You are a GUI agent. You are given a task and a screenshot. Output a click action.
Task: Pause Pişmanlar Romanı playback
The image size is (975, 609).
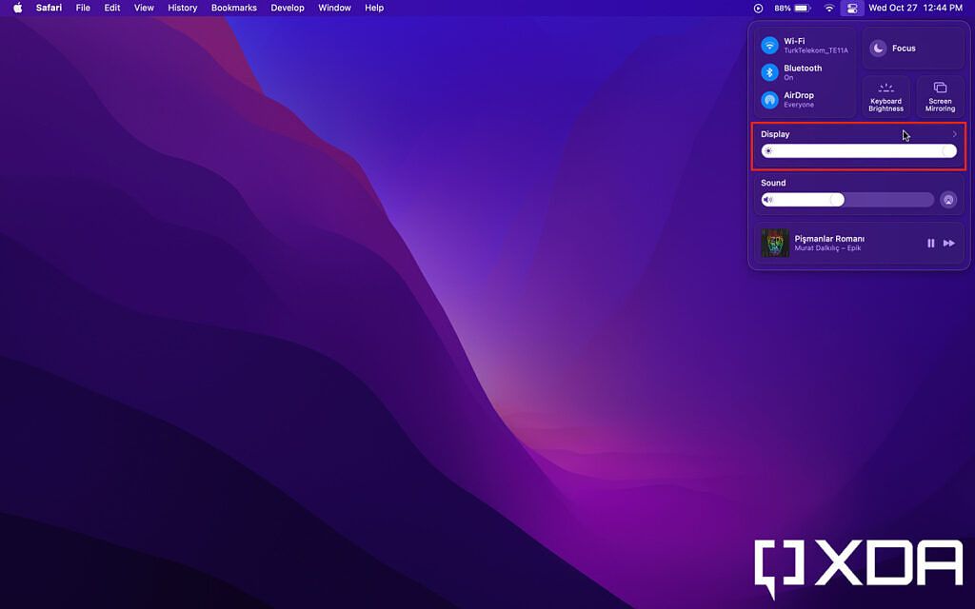click(x=930, y=244)
